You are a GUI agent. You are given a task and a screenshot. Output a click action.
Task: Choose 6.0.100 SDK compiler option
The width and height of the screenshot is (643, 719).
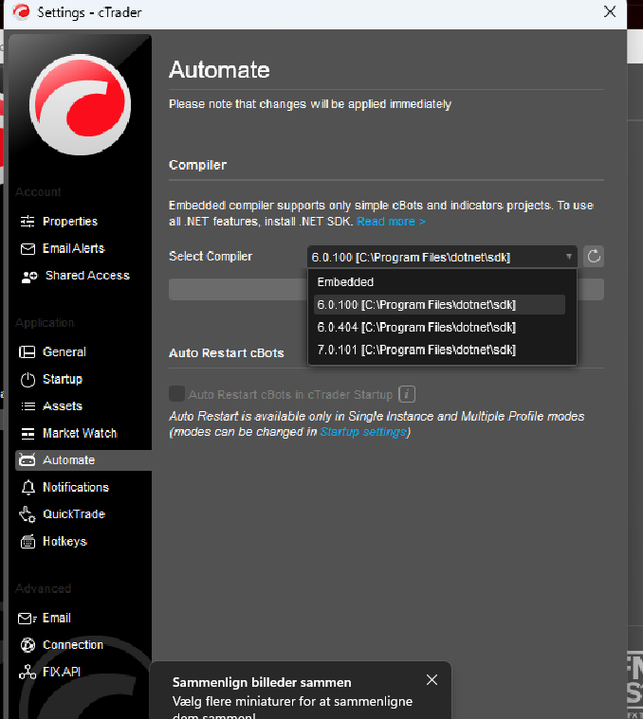[x=439, y=305]
